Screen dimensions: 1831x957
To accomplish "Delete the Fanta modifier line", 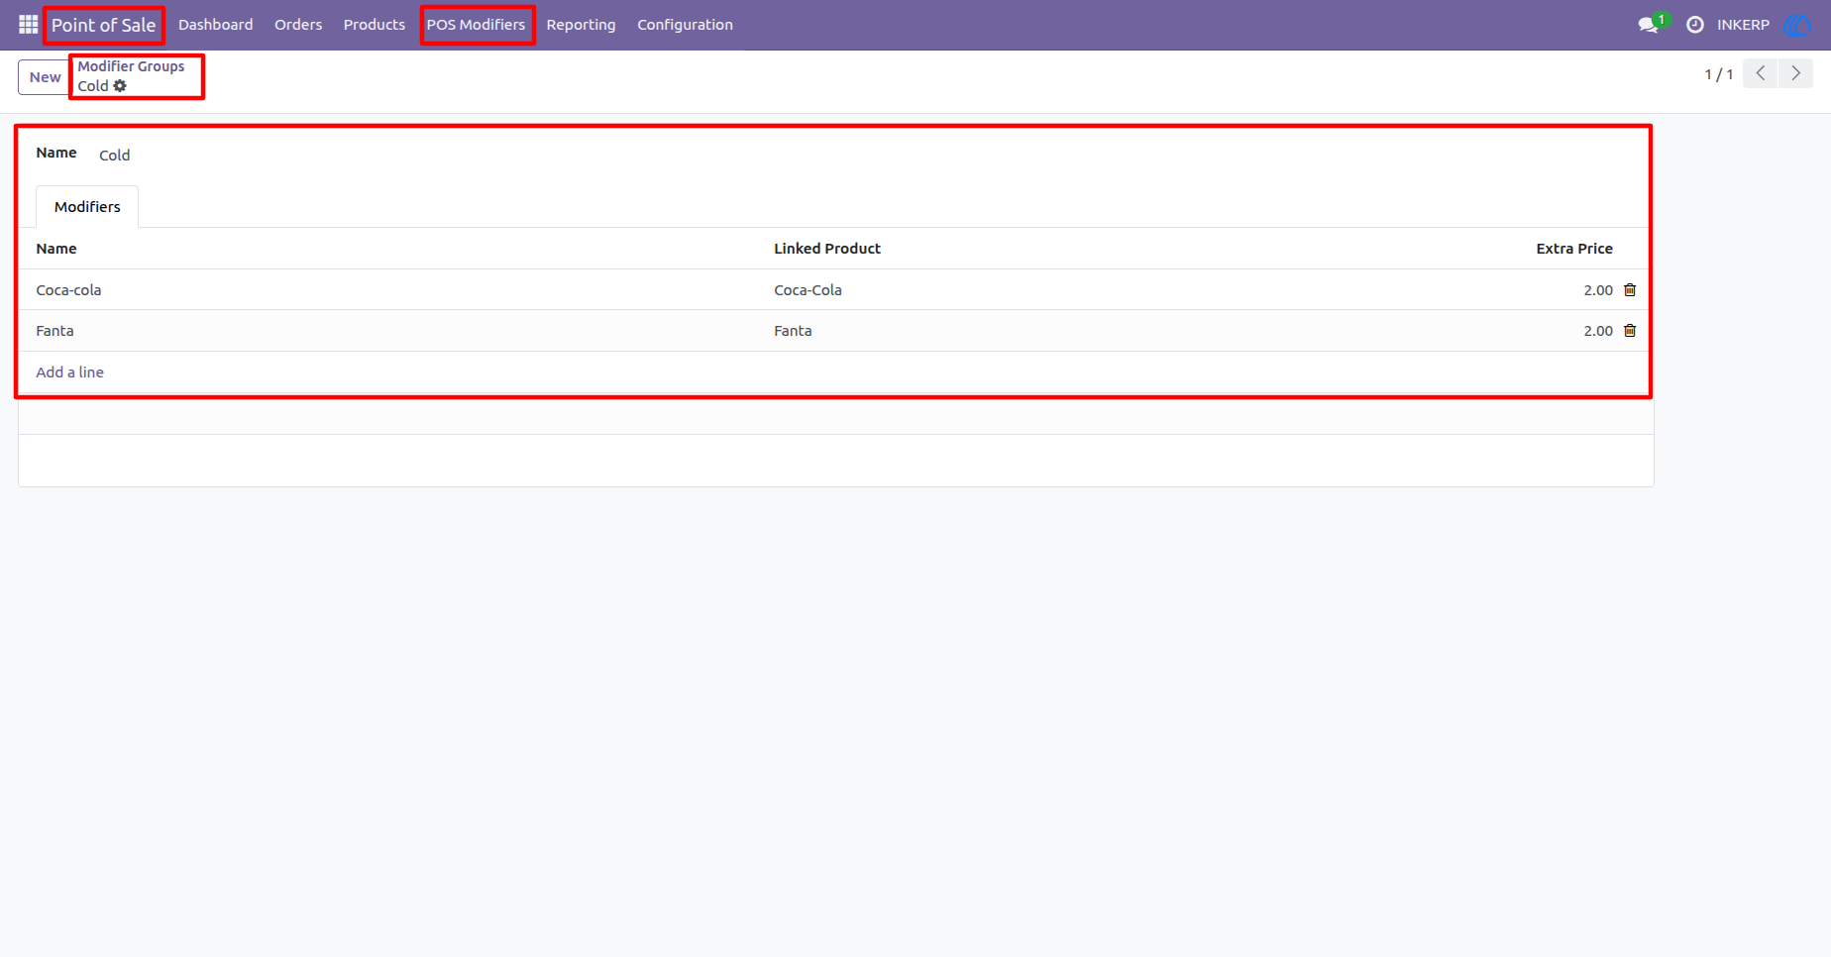I will pos(1630,330).
